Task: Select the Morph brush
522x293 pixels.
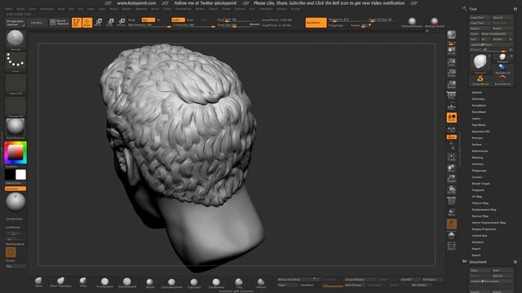Action: pos(150,282)
